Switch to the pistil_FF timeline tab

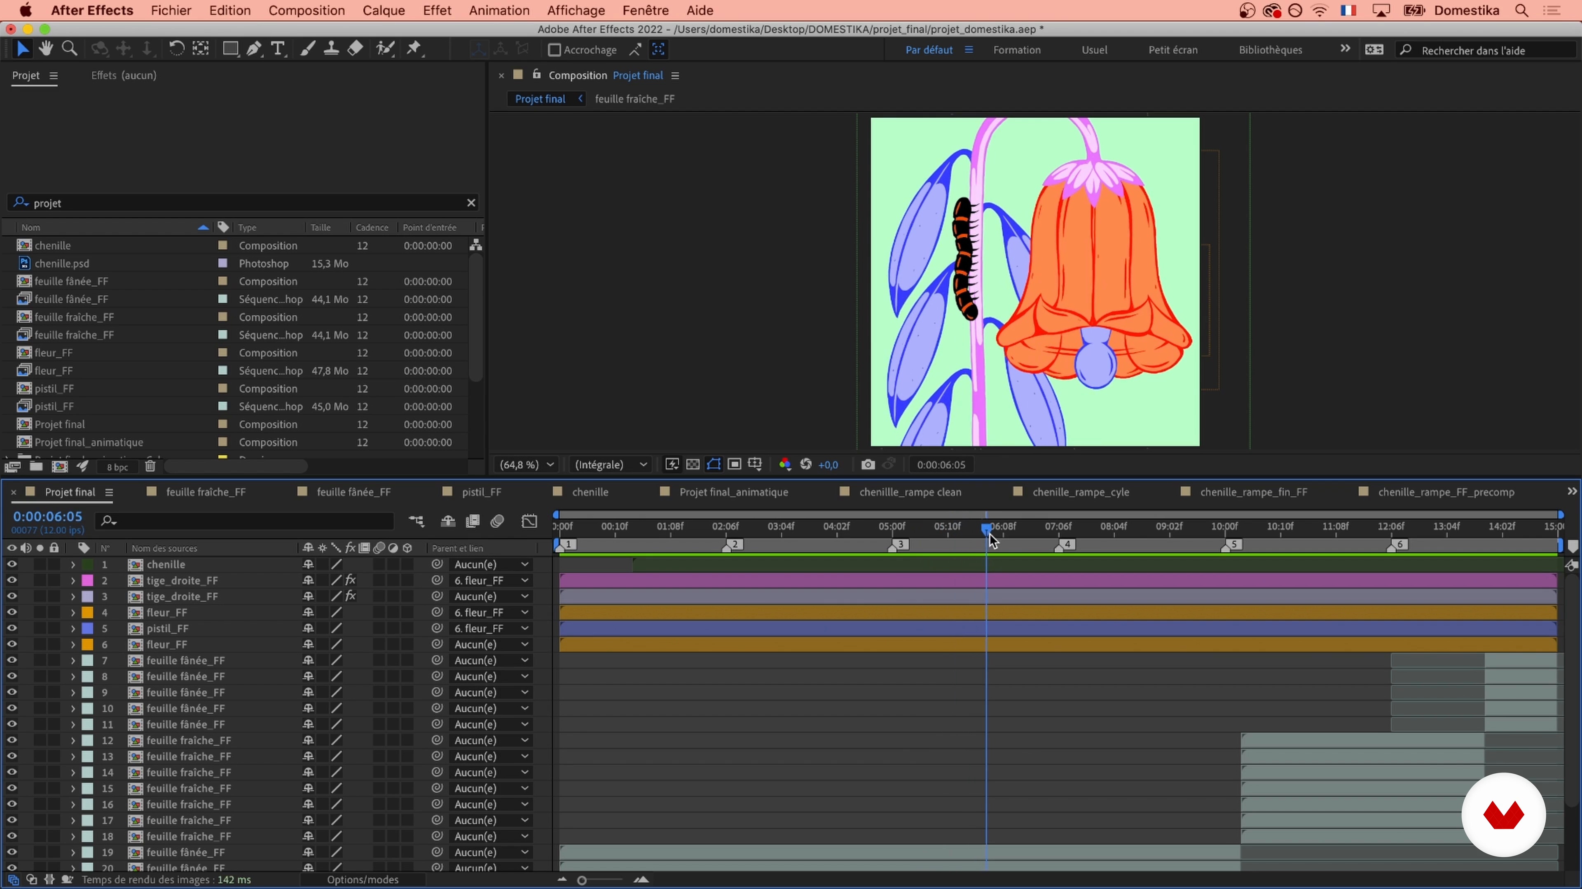point(482,492)
